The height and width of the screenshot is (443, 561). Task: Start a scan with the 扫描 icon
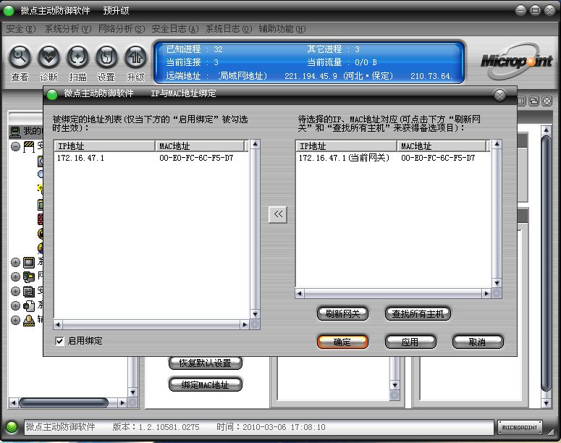(77, 57)
